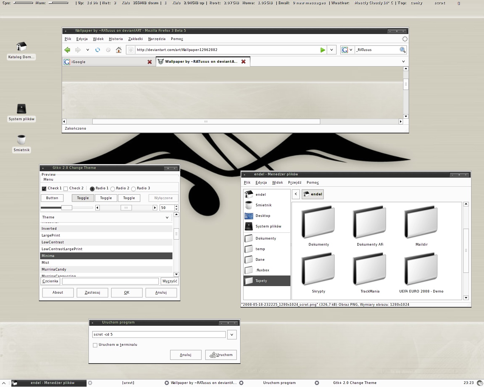This screenshot has width=484, height=387.
Task: Open the Firefox history dropdown next to forward
Action: pos(88,50)
